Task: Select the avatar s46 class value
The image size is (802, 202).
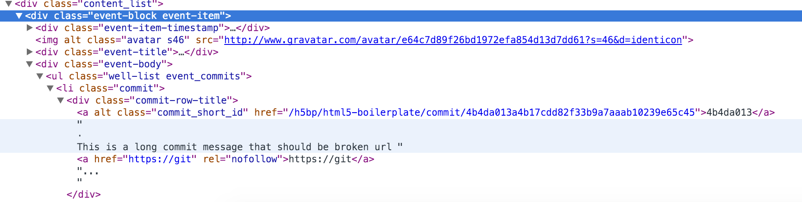Action: [155, 40]
